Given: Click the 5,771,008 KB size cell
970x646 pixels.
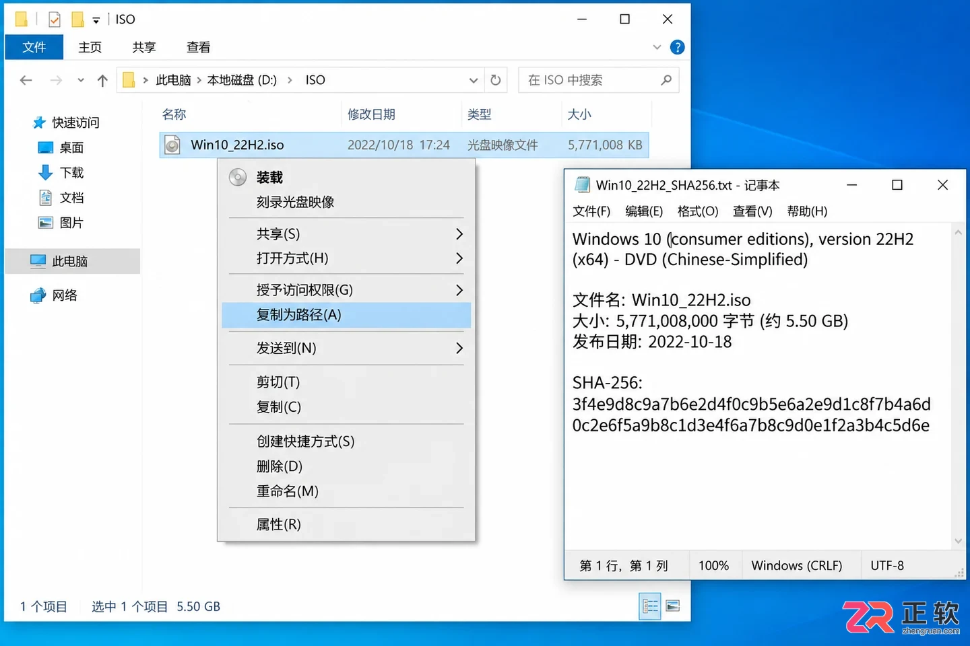Looking at the screenshot, I should pyautogui.click(x=605, y=145).
